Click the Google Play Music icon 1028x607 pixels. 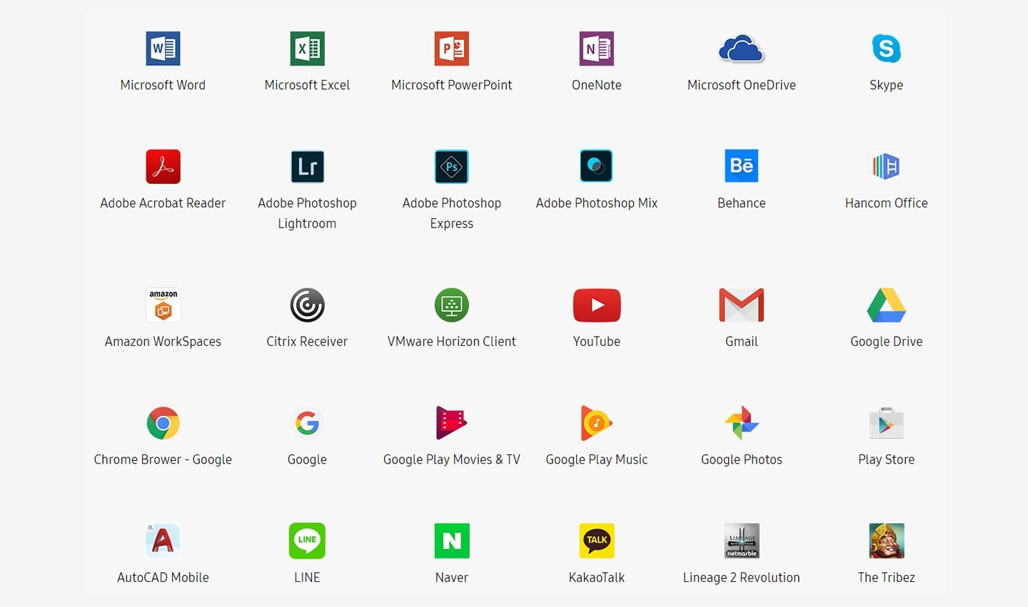click(x=597, y=423)
